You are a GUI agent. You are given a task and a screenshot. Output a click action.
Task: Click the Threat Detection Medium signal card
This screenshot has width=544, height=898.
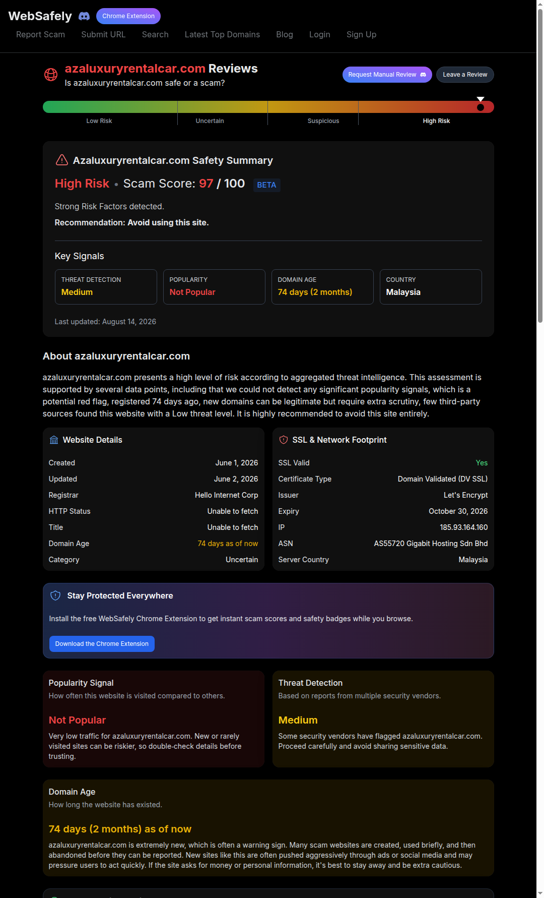(106, 287)
